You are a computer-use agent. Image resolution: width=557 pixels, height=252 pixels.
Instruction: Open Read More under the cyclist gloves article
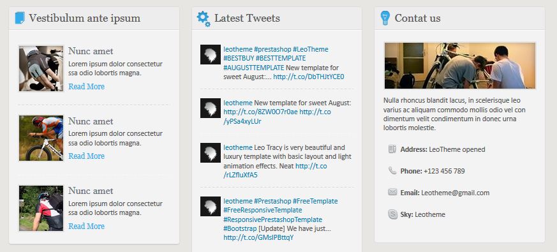(x=86, y=86)
